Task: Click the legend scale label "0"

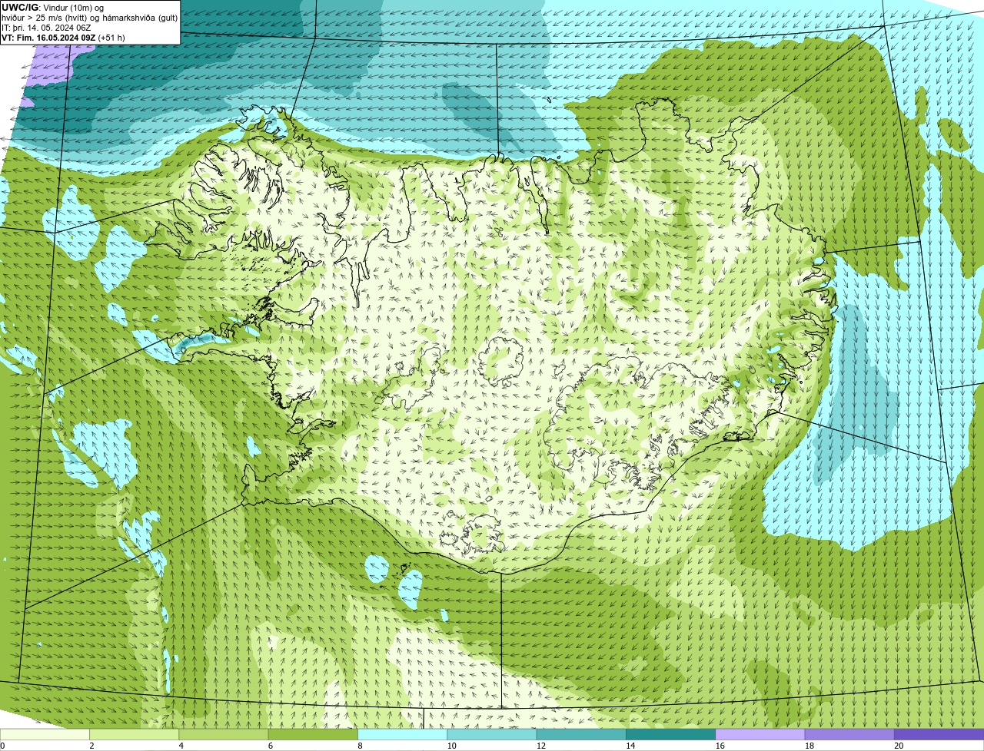Action: click(2, 746)
